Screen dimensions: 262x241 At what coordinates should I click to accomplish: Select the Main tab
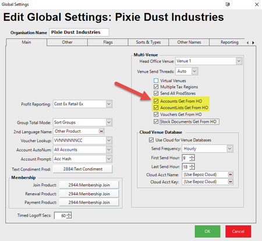point(26,42)
